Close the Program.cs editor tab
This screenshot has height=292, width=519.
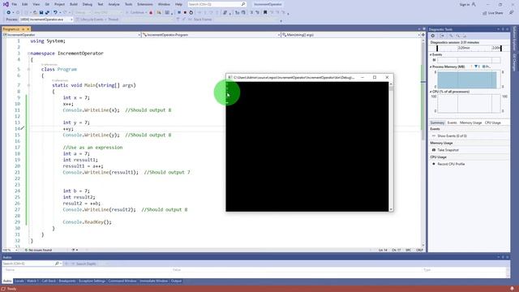28,29
